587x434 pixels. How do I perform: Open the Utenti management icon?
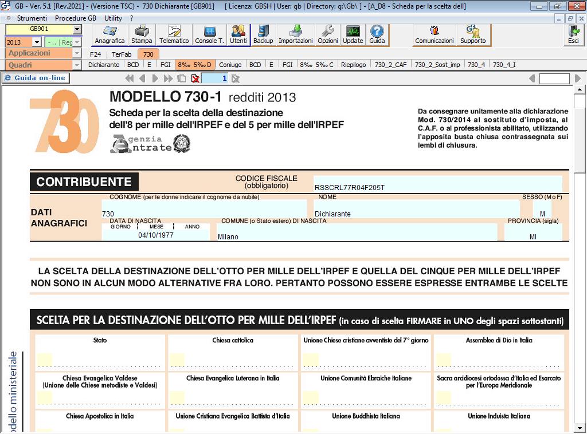pos(238,33)
